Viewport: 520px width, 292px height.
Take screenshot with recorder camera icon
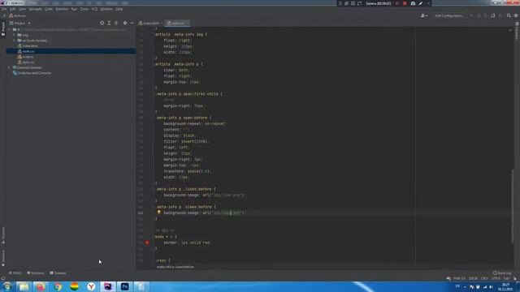(x=413, y=3)
